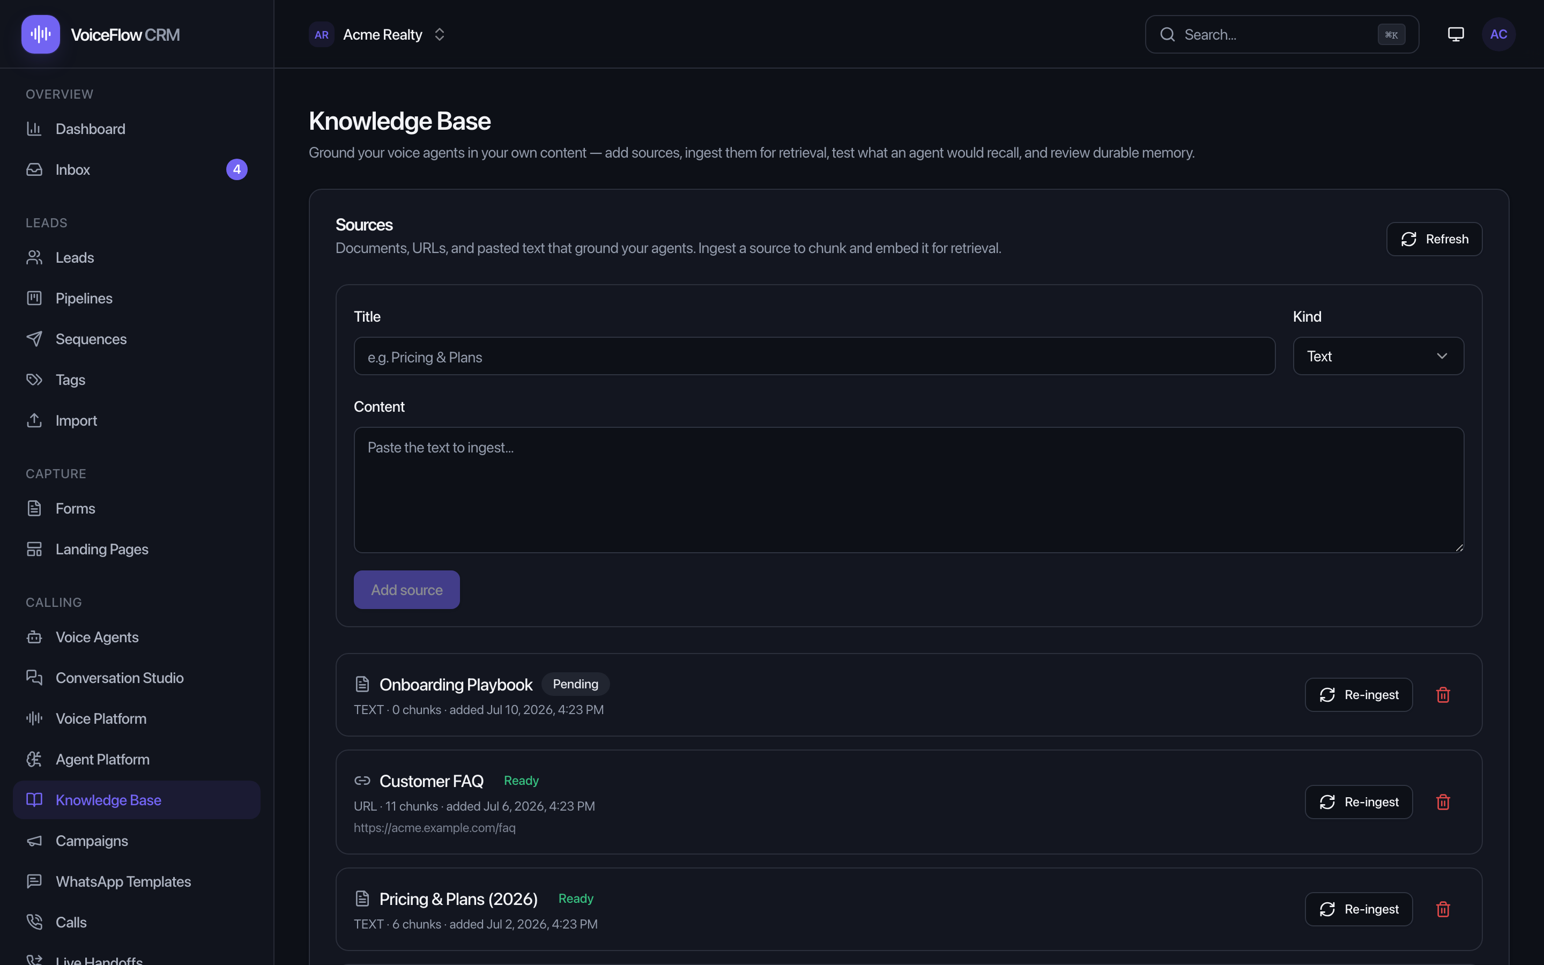Click the Onboarding Playbook document icon

click(x=362, y=684)
